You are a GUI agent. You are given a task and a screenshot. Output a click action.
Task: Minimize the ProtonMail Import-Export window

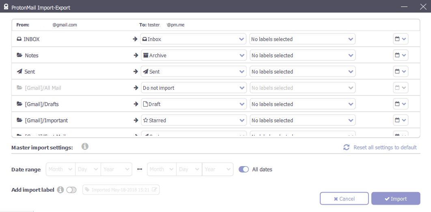[404, 6]
